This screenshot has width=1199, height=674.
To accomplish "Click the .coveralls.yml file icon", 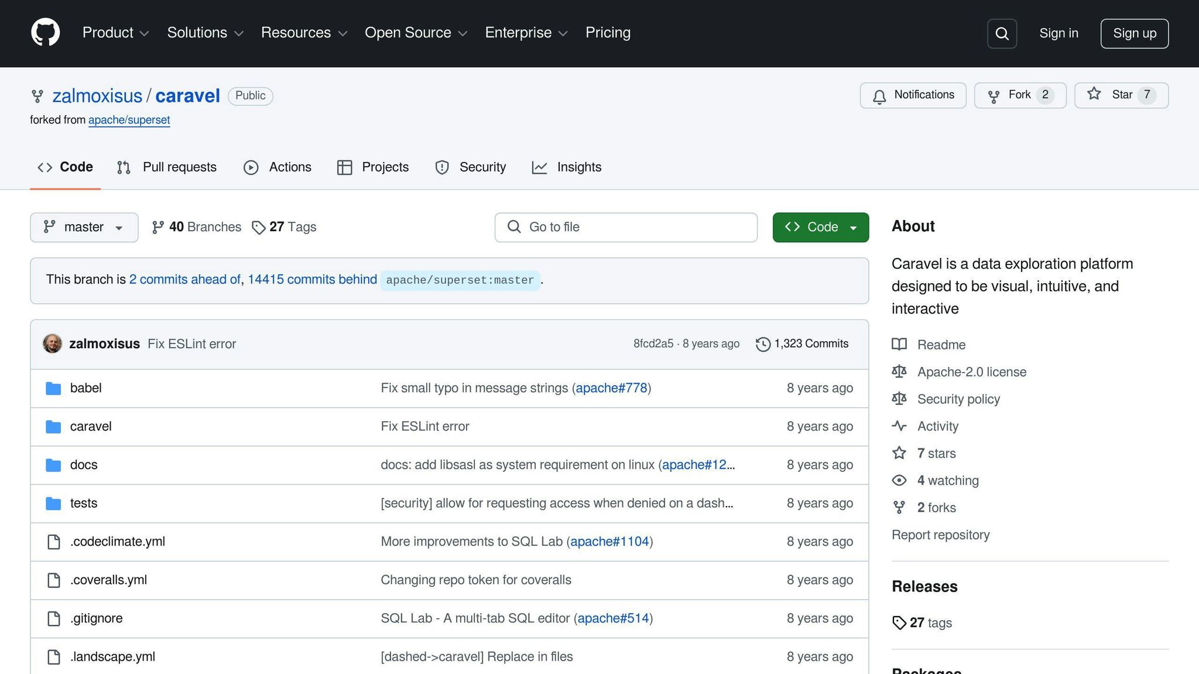I will [53, 580].
